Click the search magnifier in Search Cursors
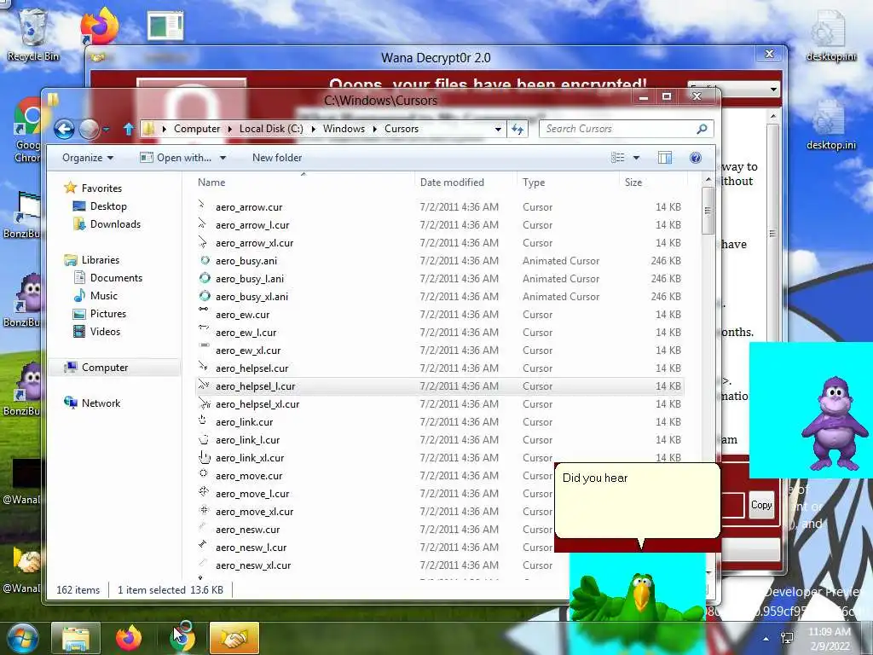The image size is (873, 655). pos(702,129)
